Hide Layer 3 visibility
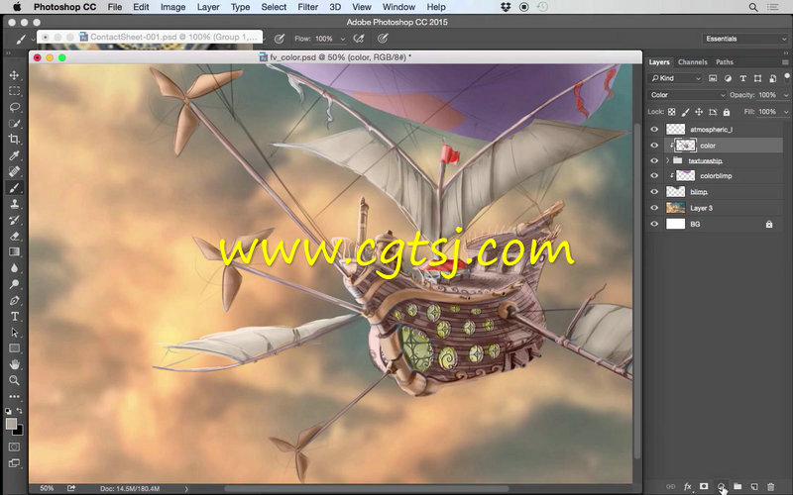Screen dimensions: 793x495 [x=654, y=208]
